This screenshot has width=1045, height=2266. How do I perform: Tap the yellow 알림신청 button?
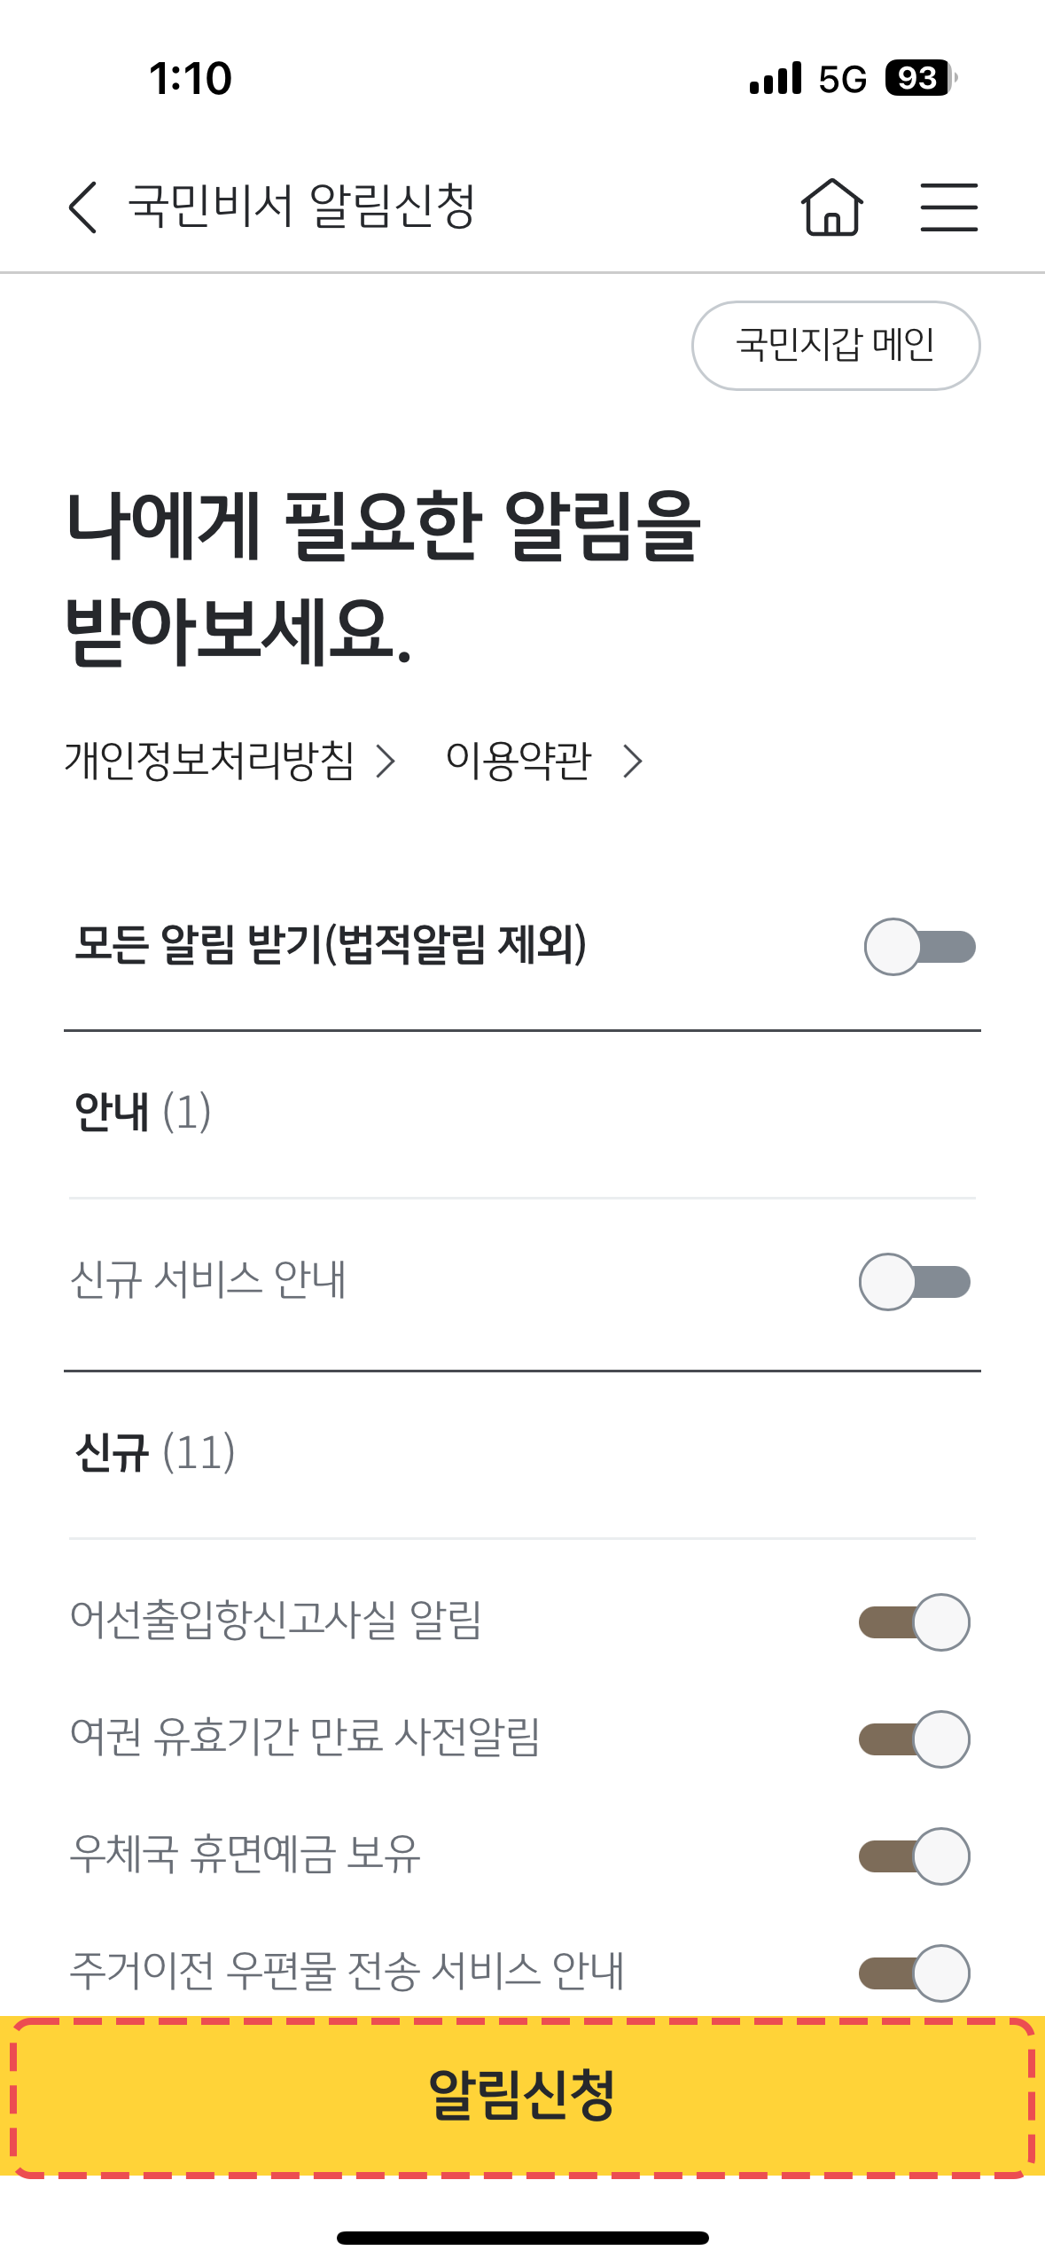pyautogui.click(x=522, y=2097)
